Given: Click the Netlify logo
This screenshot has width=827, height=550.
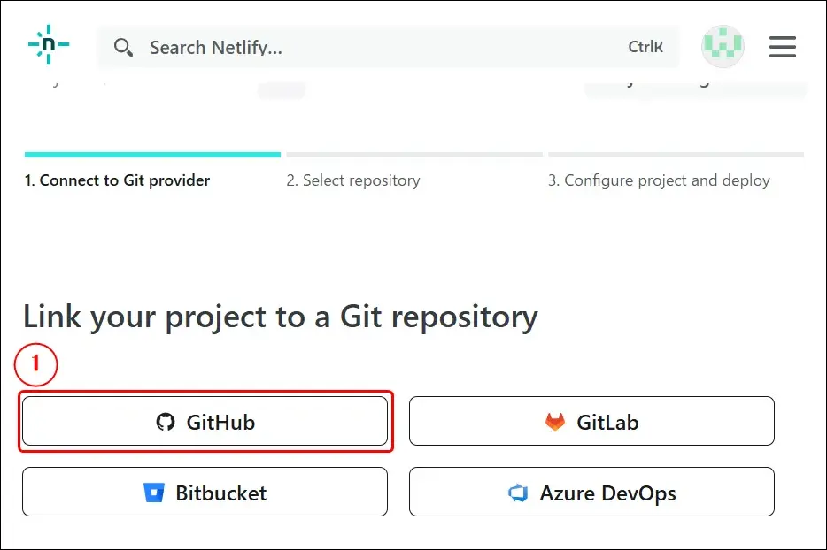Looking at the screenshot, I should click(x=49, y=44).
